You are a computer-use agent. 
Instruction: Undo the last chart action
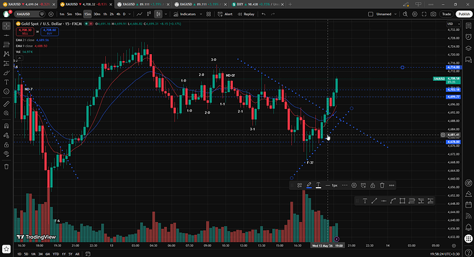(264, 14)
